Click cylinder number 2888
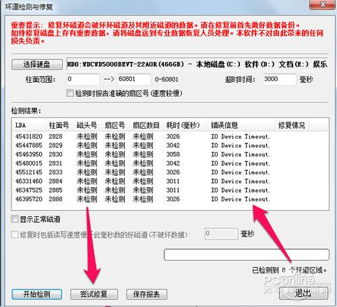Screen dimensions: 337x307 pos(56,199)
